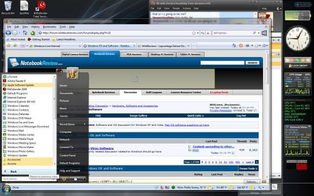Click the Most Visited bookmark button

click(16, 40)
